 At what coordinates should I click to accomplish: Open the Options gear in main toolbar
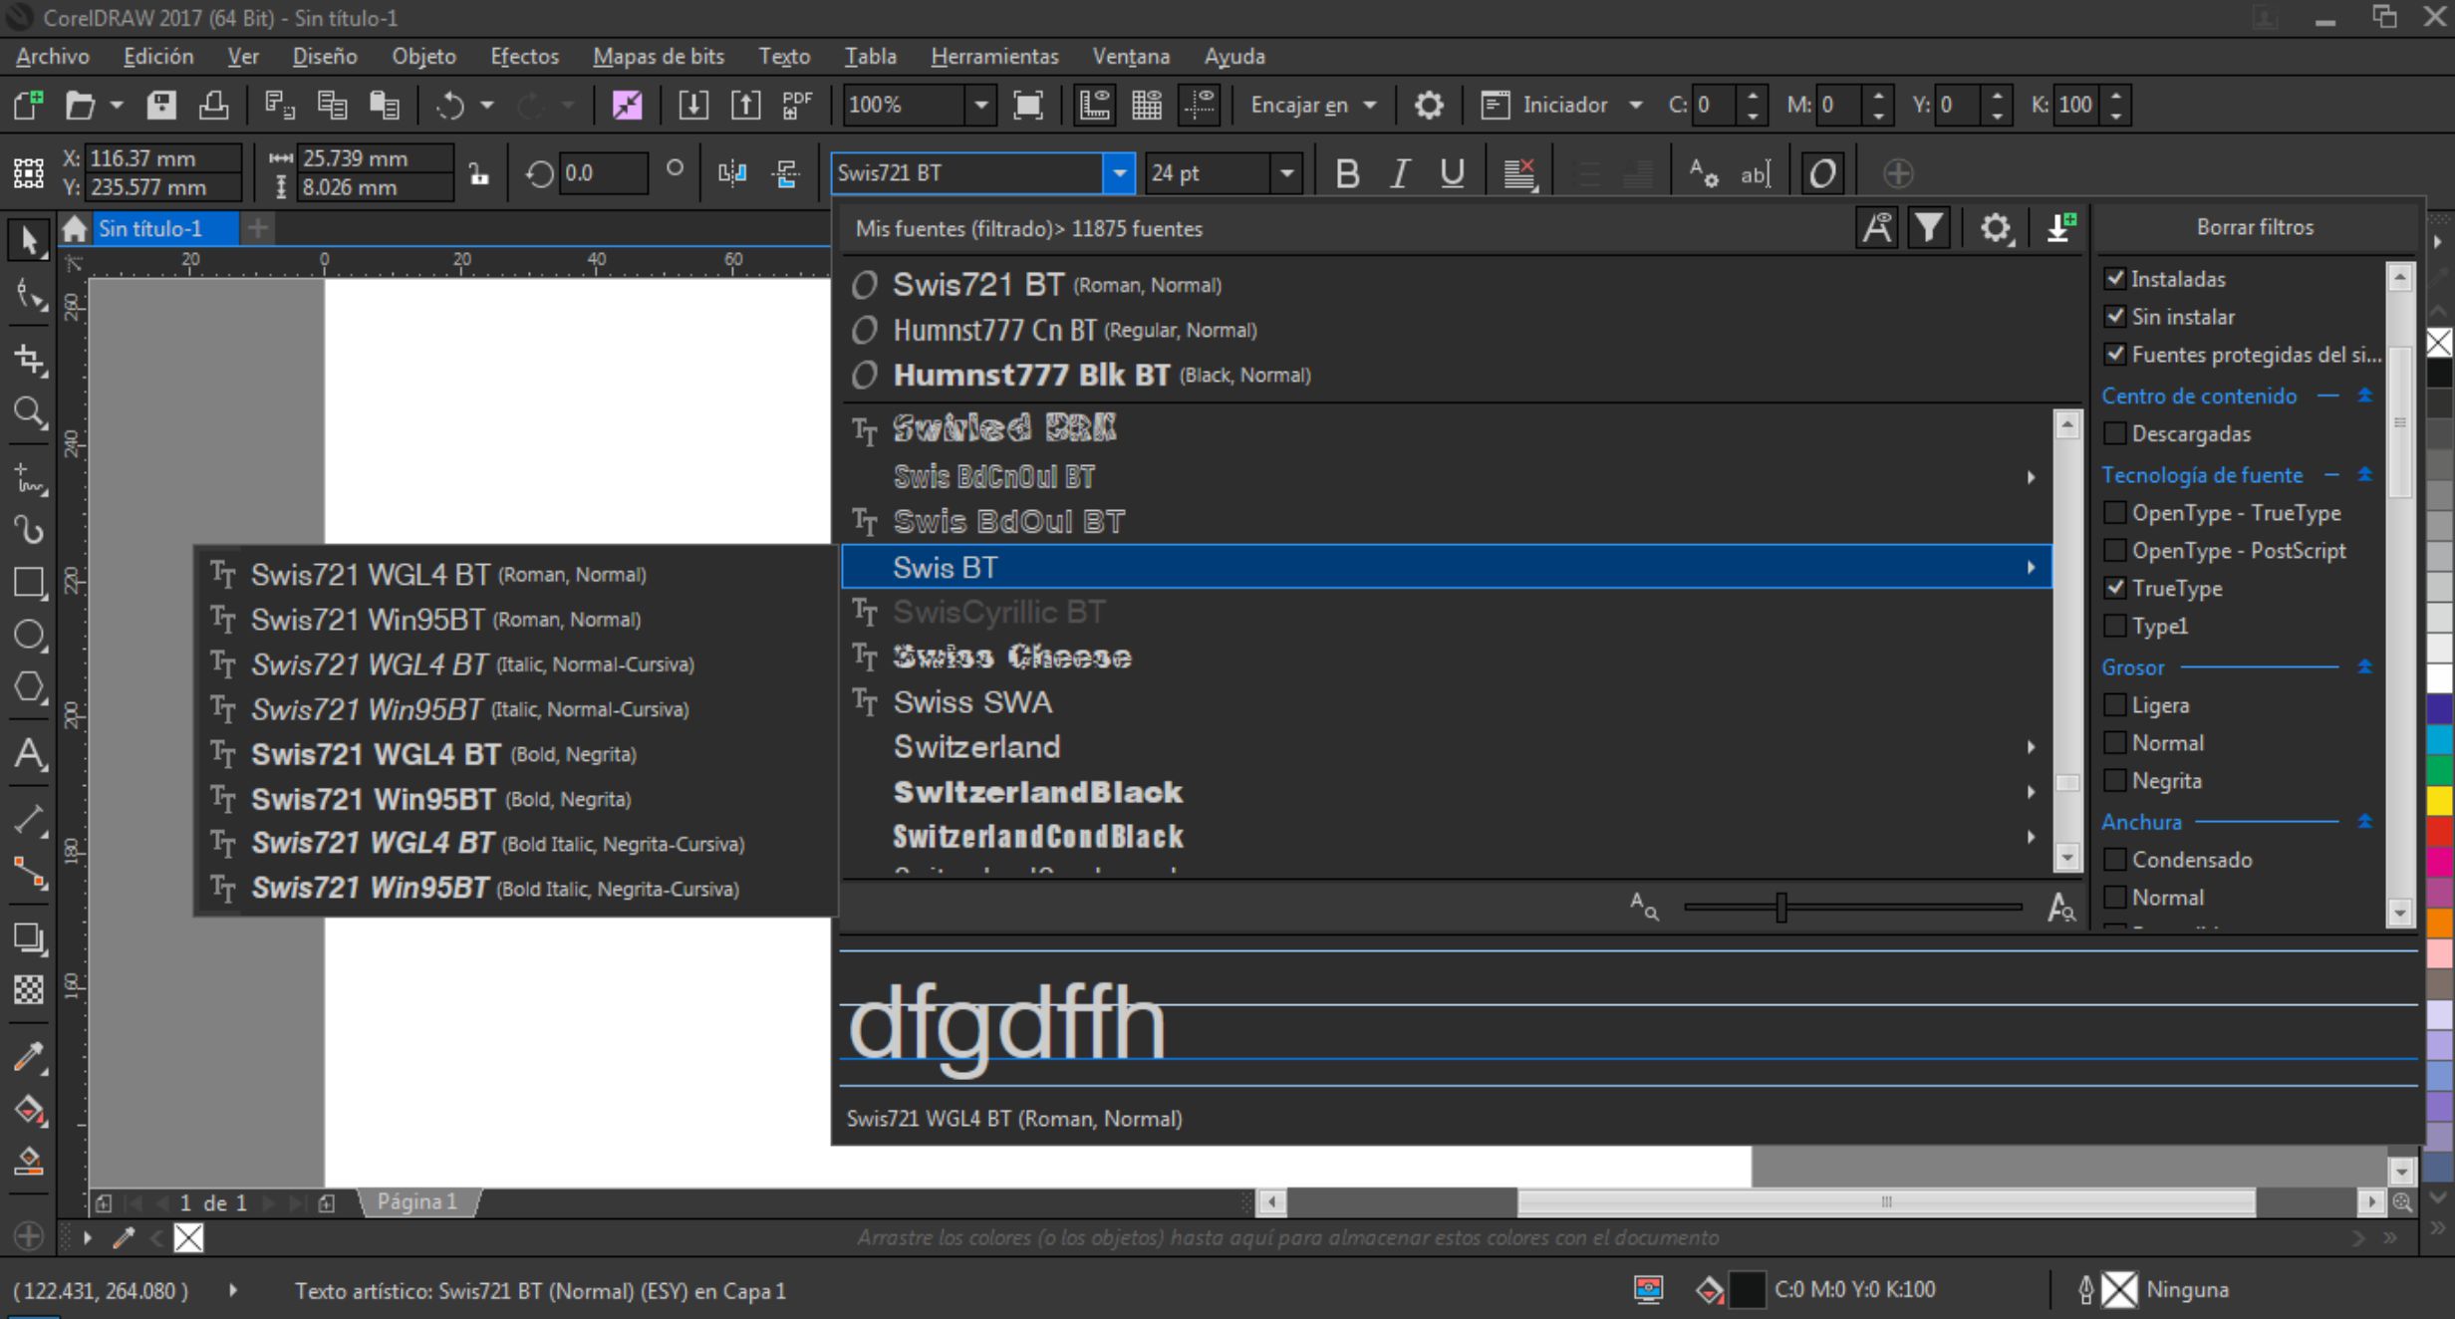pos(1429,105)
